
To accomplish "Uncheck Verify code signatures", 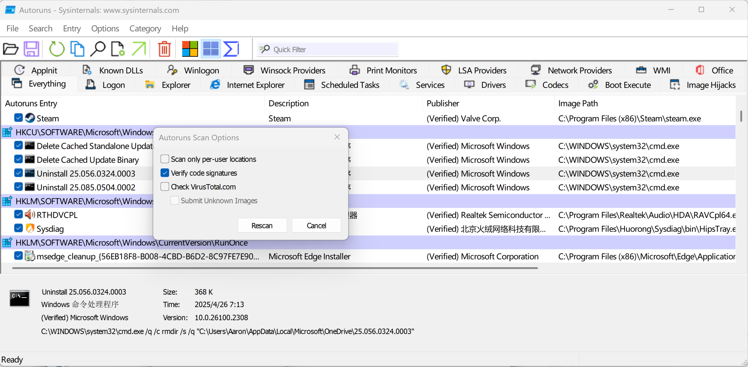I will pos(165,173).
